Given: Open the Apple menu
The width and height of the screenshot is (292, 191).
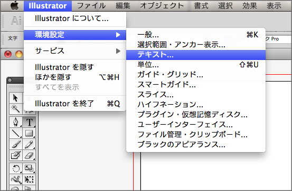Looking at the screenshot, I should [x=14, y=6].
